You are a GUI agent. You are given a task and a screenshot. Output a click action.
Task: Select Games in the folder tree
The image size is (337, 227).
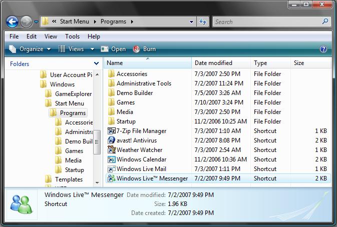tap(69, 151)
